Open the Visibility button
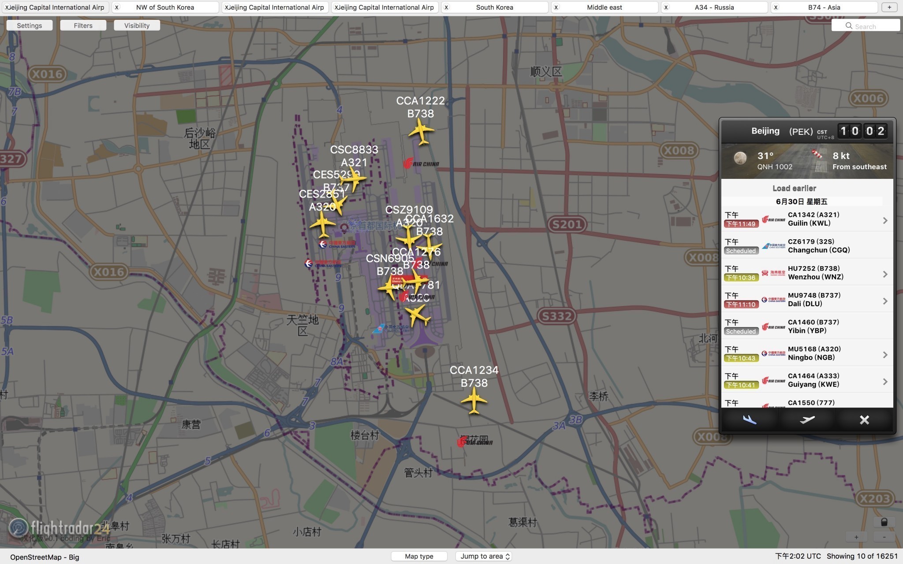903x564 pixels. click(x=137, y=26)
